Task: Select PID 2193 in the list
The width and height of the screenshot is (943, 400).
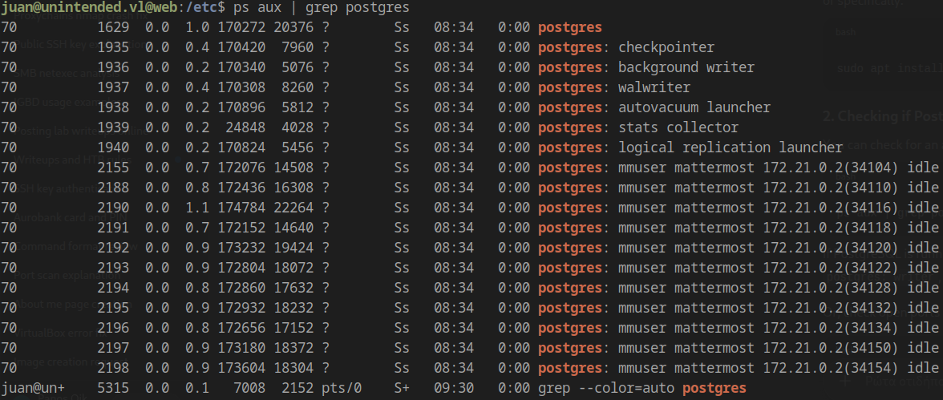Action: pyautogui.click(x=113, y=268)
